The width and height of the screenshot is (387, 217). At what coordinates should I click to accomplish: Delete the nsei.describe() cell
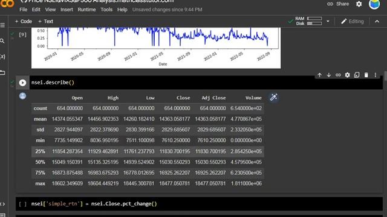pyautogui.click(x=366, y=75)
